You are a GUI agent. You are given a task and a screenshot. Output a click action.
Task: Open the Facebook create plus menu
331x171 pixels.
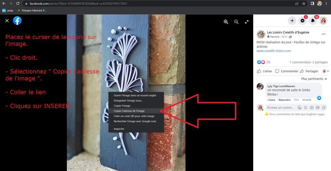pos(292,21)
